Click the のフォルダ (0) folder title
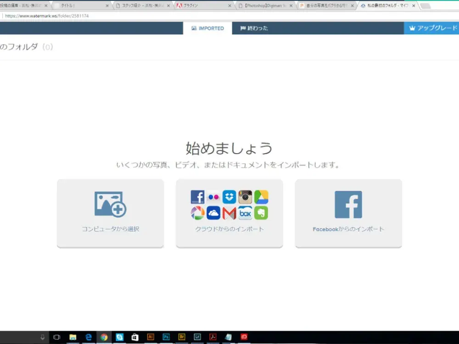Viewport: 459px width, 344px height. 26,47
